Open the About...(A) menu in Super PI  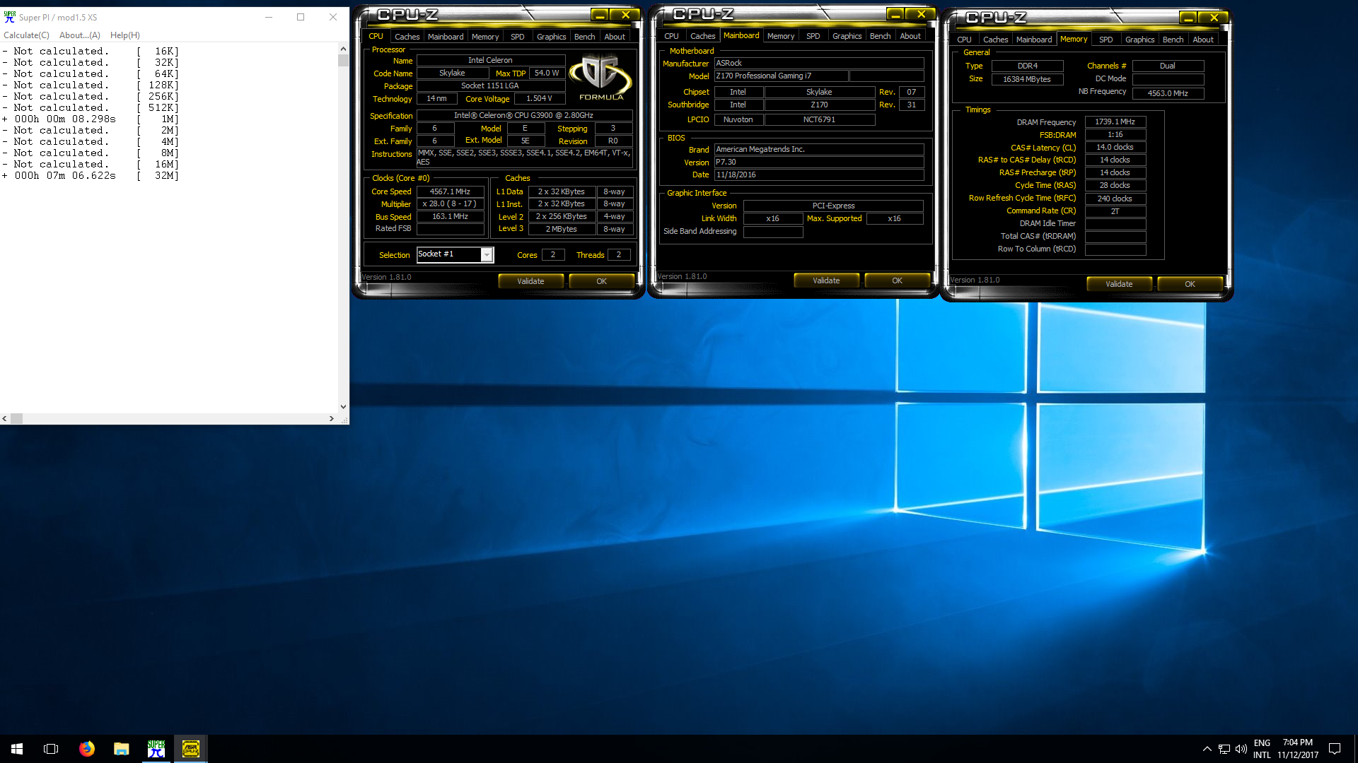(x=79, y=35)
